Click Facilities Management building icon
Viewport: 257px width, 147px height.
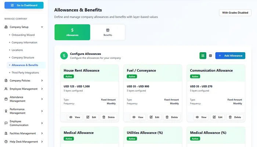(6, 133)
